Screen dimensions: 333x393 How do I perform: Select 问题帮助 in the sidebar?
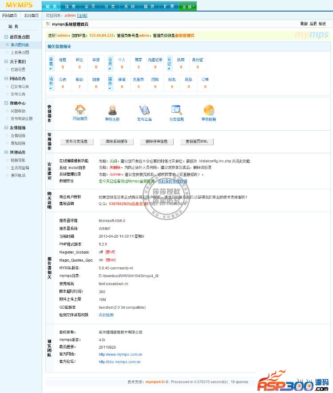tap(18, 111)
